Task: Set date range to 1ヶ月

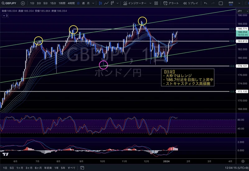Action: click(20, 168)
